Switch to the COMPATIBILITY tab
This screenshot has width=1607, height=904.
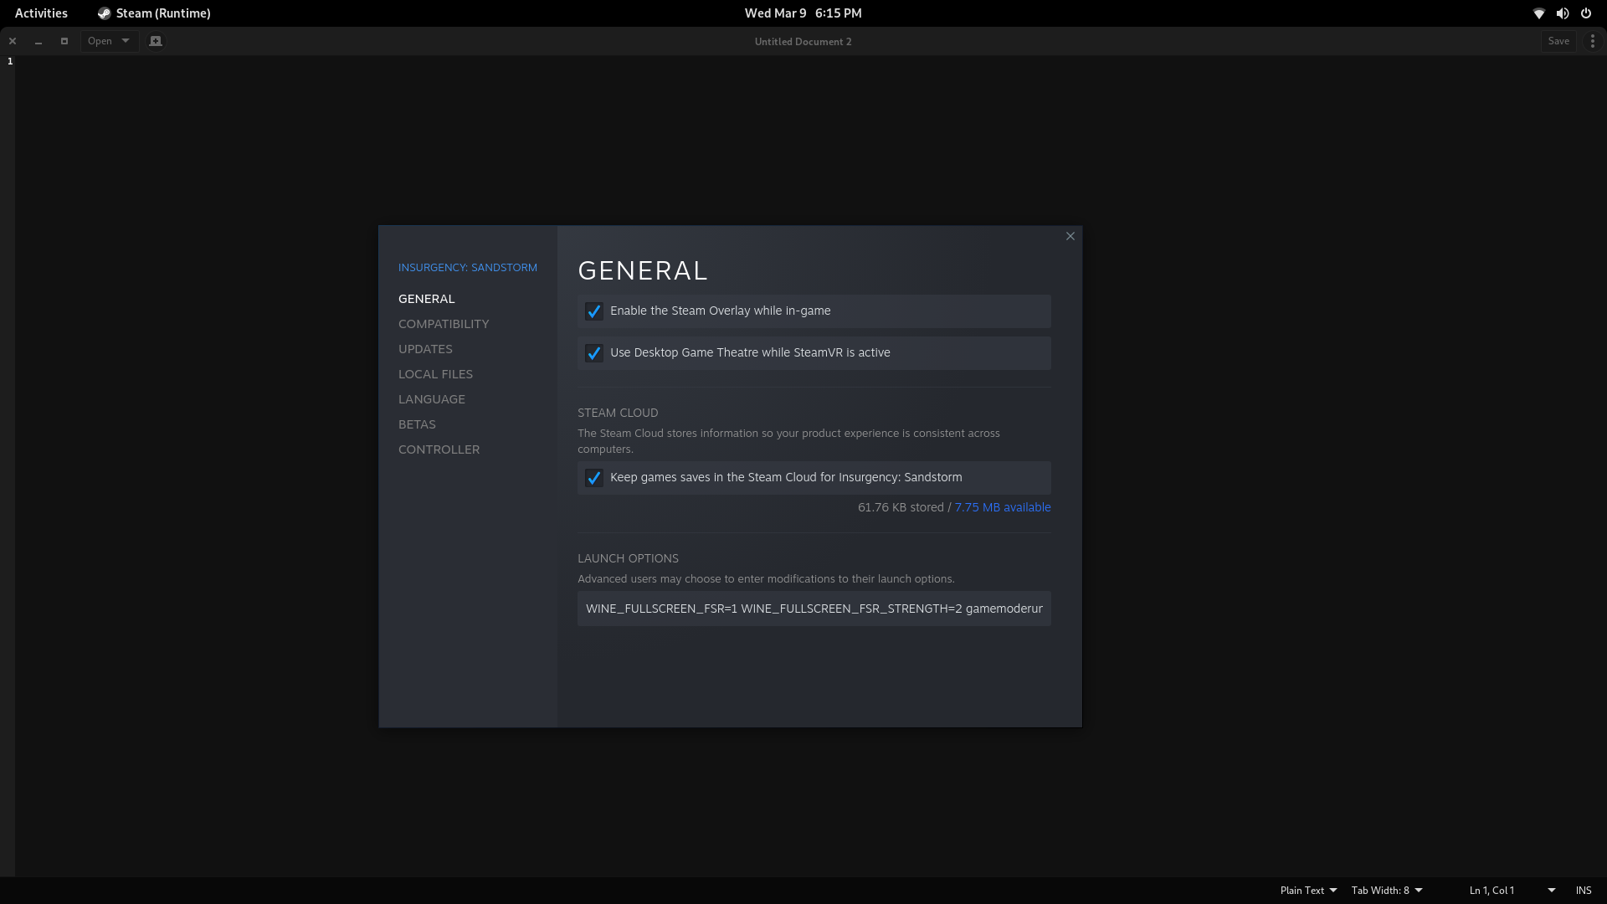[443, 324]
